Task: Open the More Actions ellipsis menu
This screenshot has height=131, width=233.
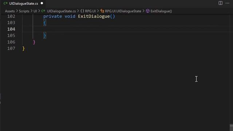Action: pos(227,3)
